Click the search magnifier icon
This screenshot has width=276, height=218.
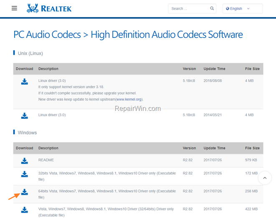click(212, 8)
